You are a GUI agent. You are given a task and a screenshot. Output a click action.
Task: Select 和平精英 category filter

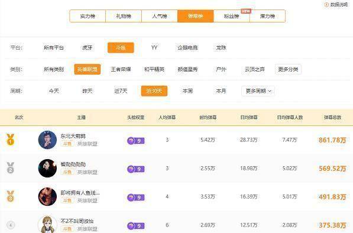(154, 69)
